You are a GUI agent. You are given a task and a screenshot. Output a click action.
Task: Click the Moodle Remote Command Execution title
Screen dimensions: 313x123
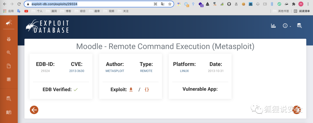pyautogui.click(x=165, y=46)
